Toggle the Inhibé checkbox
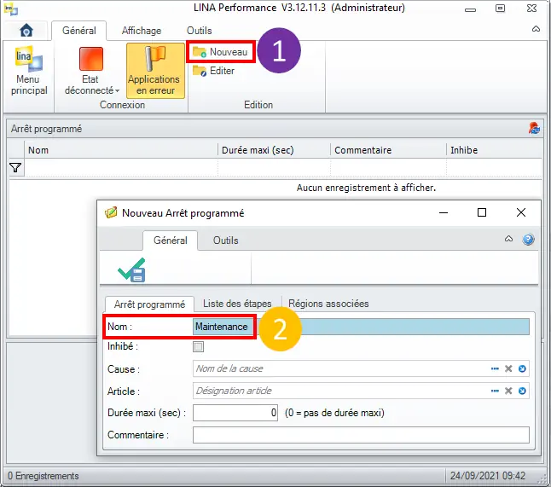 [x=199, y=347]
